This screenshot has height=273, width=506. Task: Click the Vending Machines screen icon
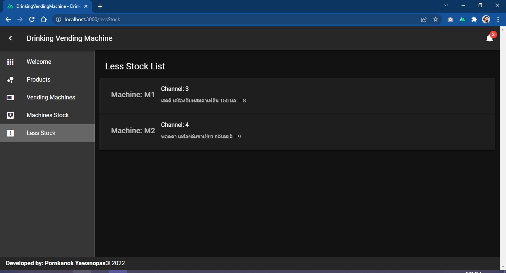10,97
